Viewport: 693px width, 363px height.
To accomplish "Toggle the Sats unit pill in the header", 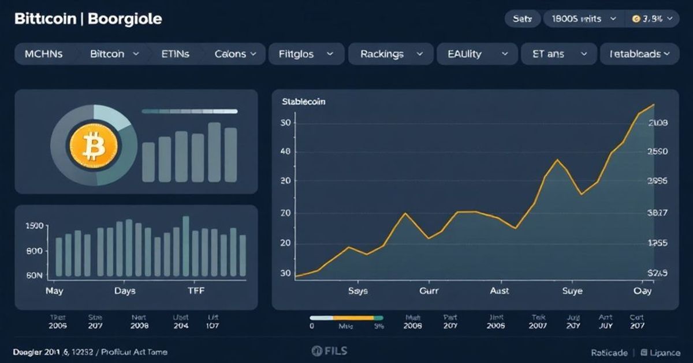I will (x=523, y=18).
